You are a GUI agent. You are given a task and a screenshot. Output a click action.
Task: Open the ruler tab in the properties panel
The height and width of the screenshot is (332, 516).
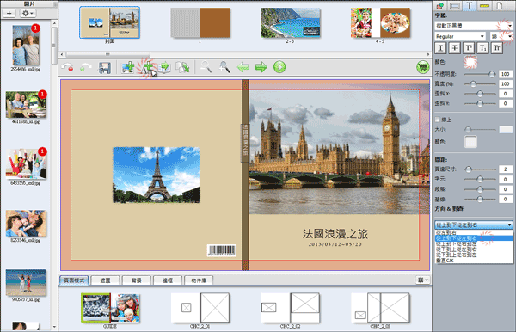[x=484, y=6]
